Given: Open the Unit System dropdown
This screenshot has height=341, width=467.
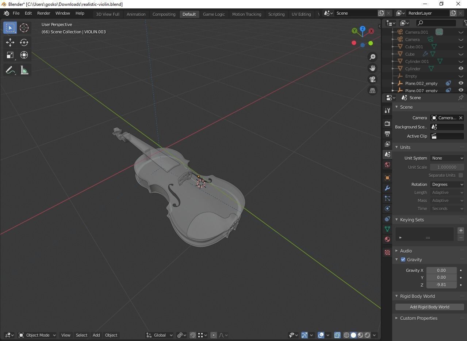Looking at the screenshot, I should [447, 158].
